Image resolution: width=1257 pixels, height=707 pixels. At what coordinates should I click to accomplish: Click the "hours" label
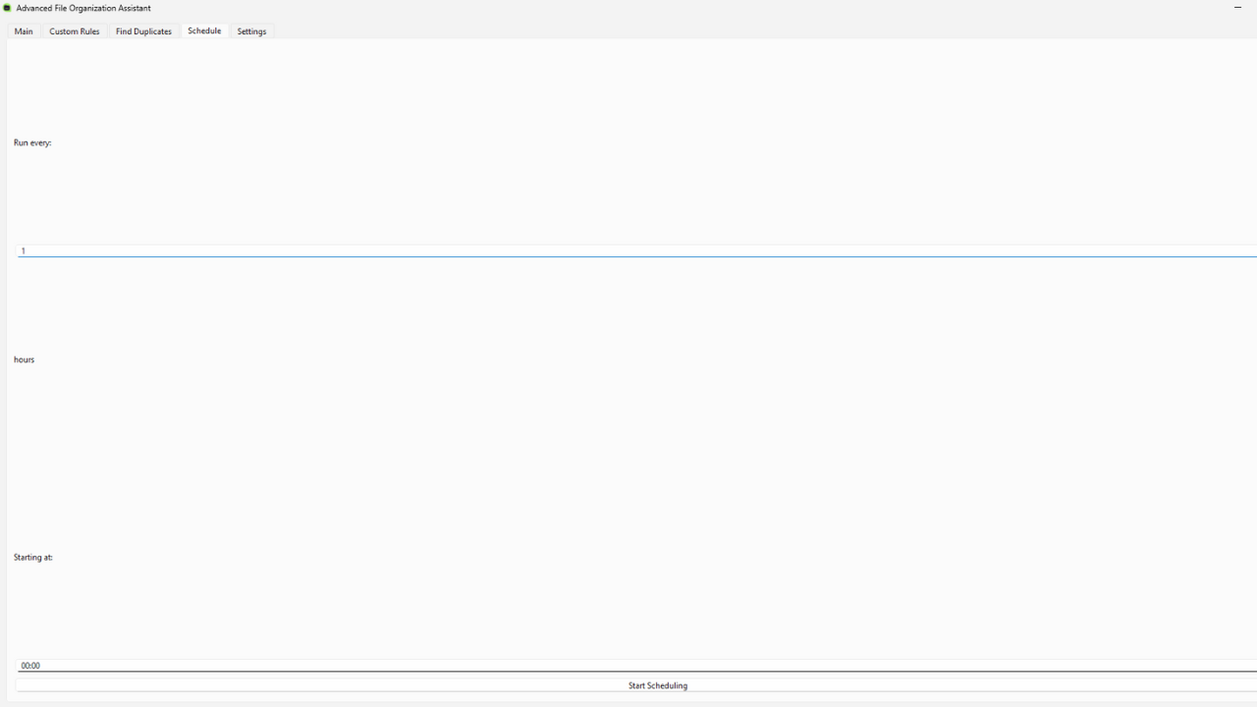(x=25, y=360)
